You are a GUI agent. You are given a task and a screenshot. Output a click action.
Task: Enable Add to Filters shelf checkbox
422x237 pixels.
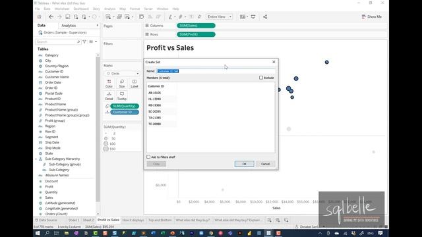tap(148, 157)
